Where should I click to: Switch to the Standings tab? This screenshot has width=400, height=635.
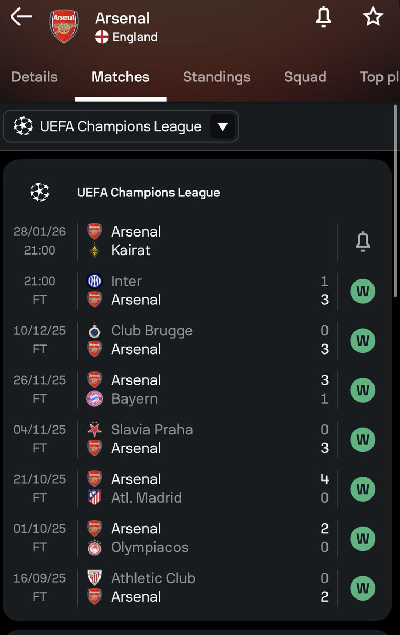click(216, 77)
